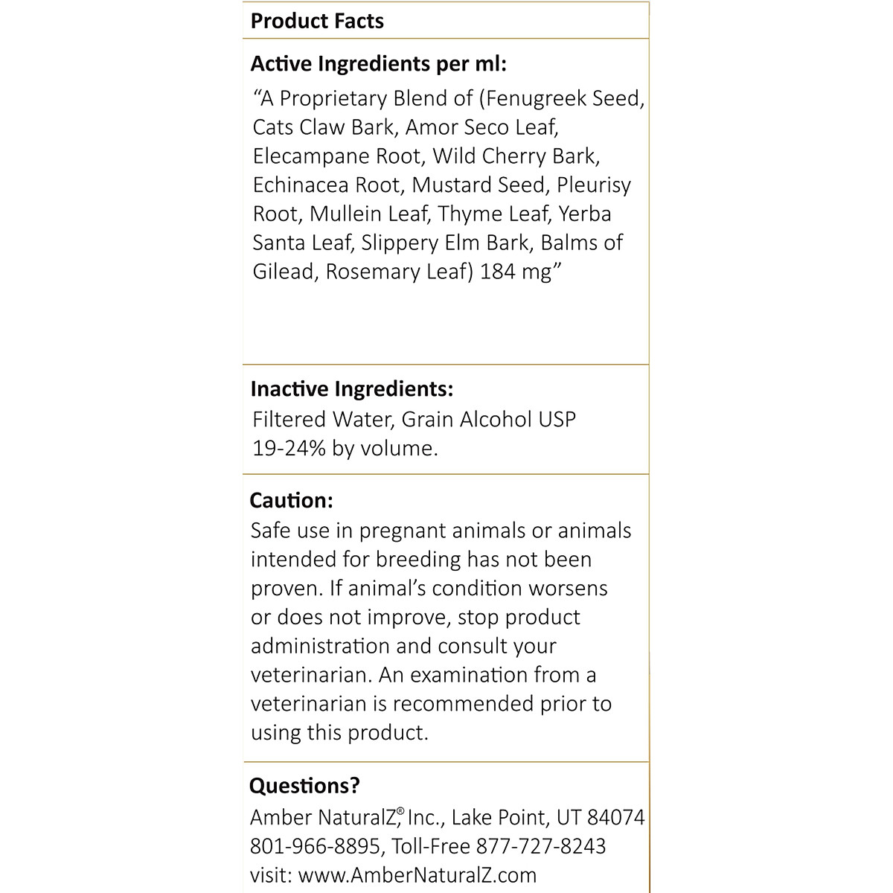The image size is (893, 893).
Task: Click the Inactive Ingredients heading
Action: (x=351, y=388)
